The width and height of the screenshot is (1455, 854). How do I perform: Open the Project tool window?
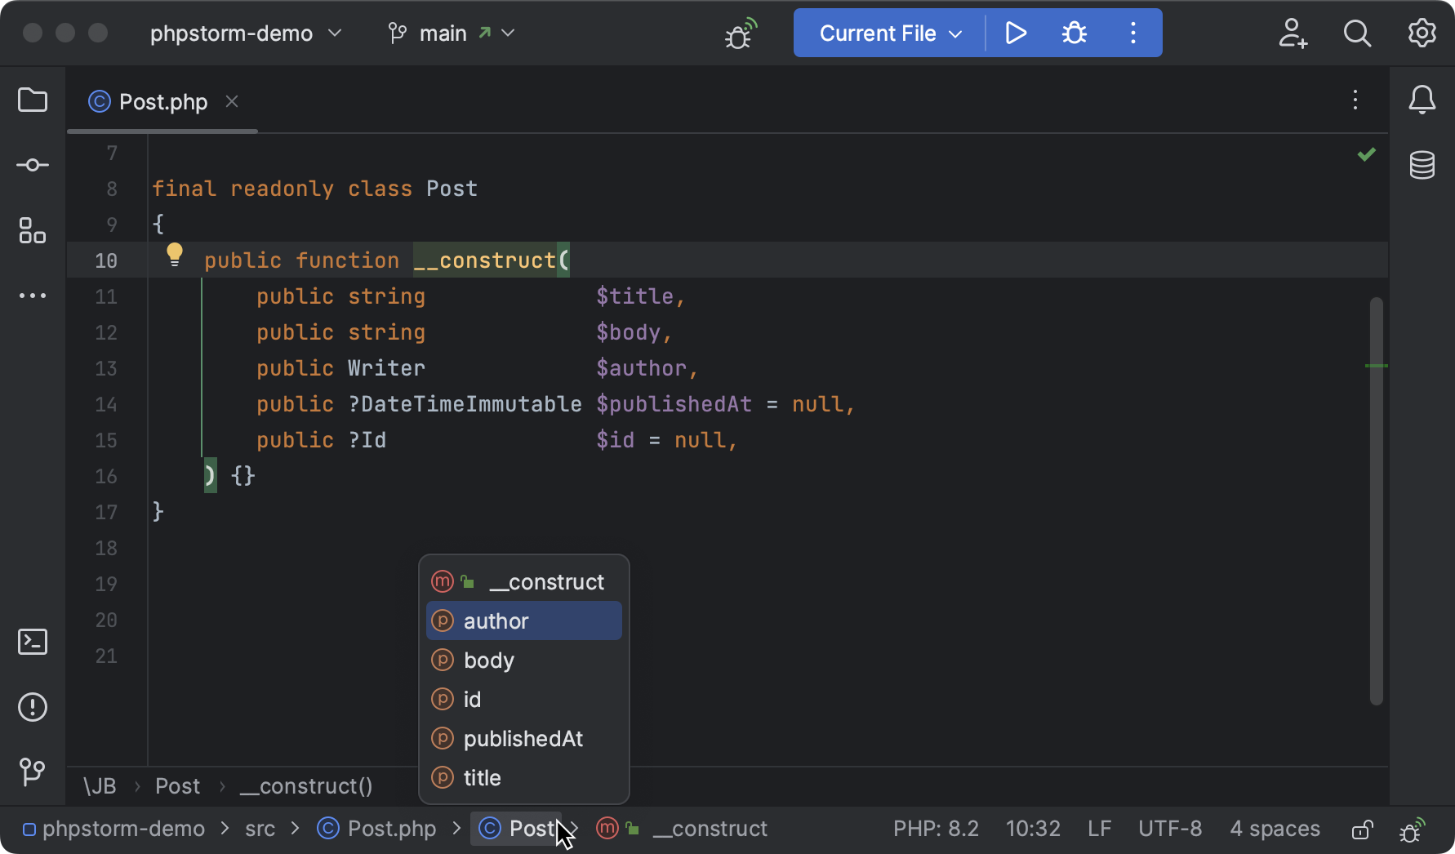tap(32, 100)
